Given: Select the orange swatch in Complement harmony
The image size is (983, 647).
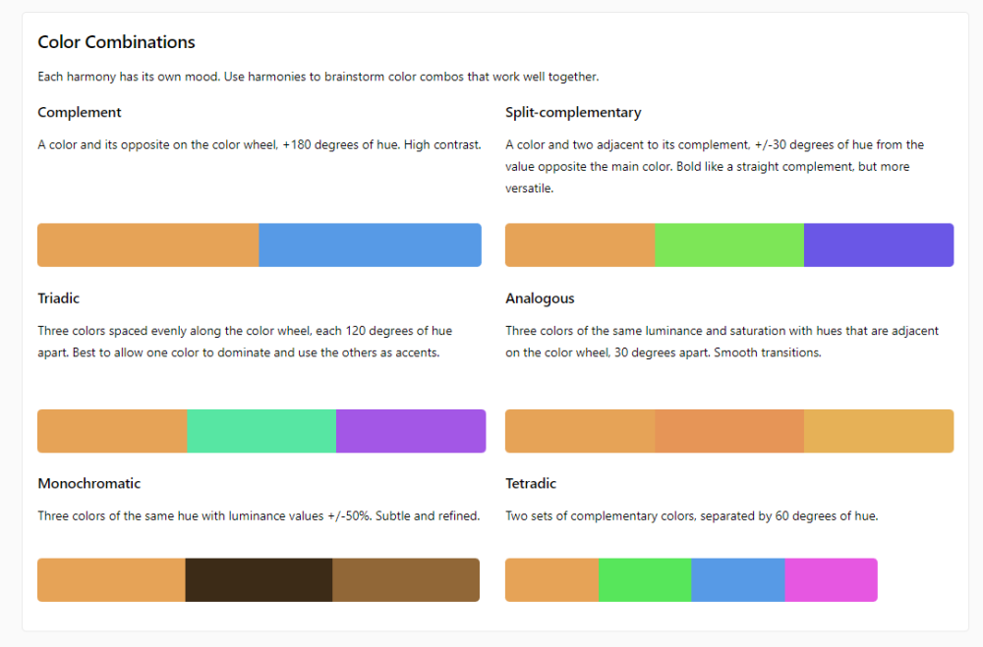Looking at the screenshot, I should click(148, 244).
